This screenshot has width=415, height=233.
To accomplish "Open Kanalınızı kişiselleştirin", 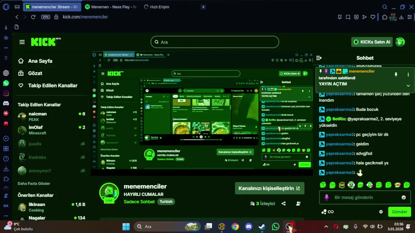I will [269, 188].
